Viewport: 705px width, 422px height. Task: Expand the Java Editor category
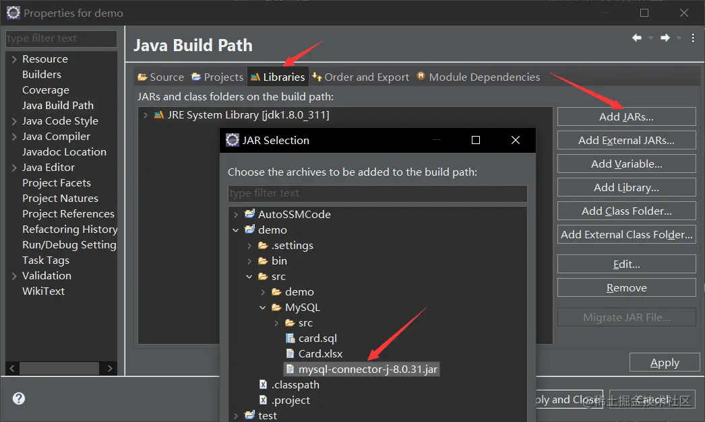(x=14, y=168)
